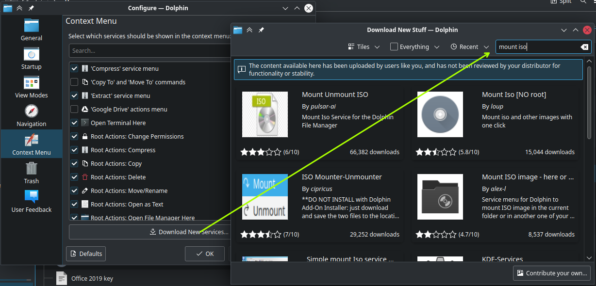This screenshot has height=286, width=596.
Task: Select the Context Menu settings page
Action: pos(32,144)
